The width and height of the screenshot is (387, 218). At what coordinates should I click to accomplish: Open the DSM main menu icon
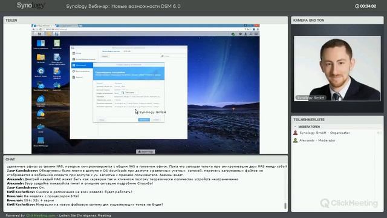pos(39,34)
